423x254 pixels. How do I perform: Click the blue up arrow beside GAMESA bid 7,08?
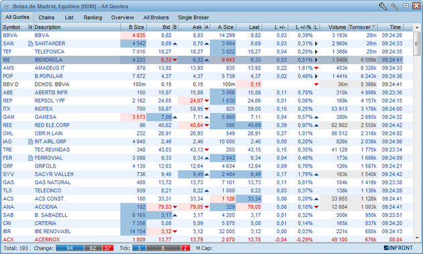pyautogui.click(x=175, y=117)
